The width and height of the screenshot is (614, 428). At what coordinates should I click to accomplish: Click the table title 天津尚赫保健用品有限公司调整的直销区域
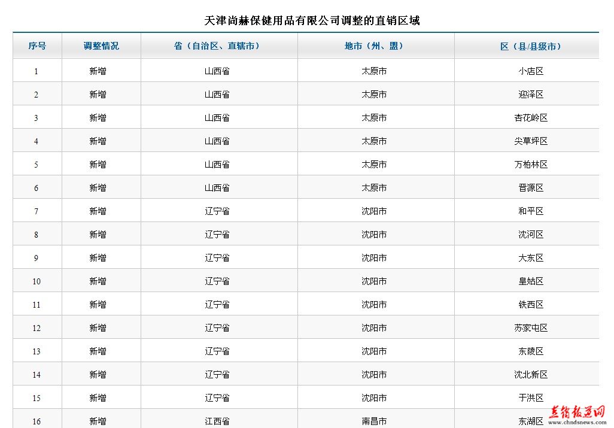pos(312,21)
